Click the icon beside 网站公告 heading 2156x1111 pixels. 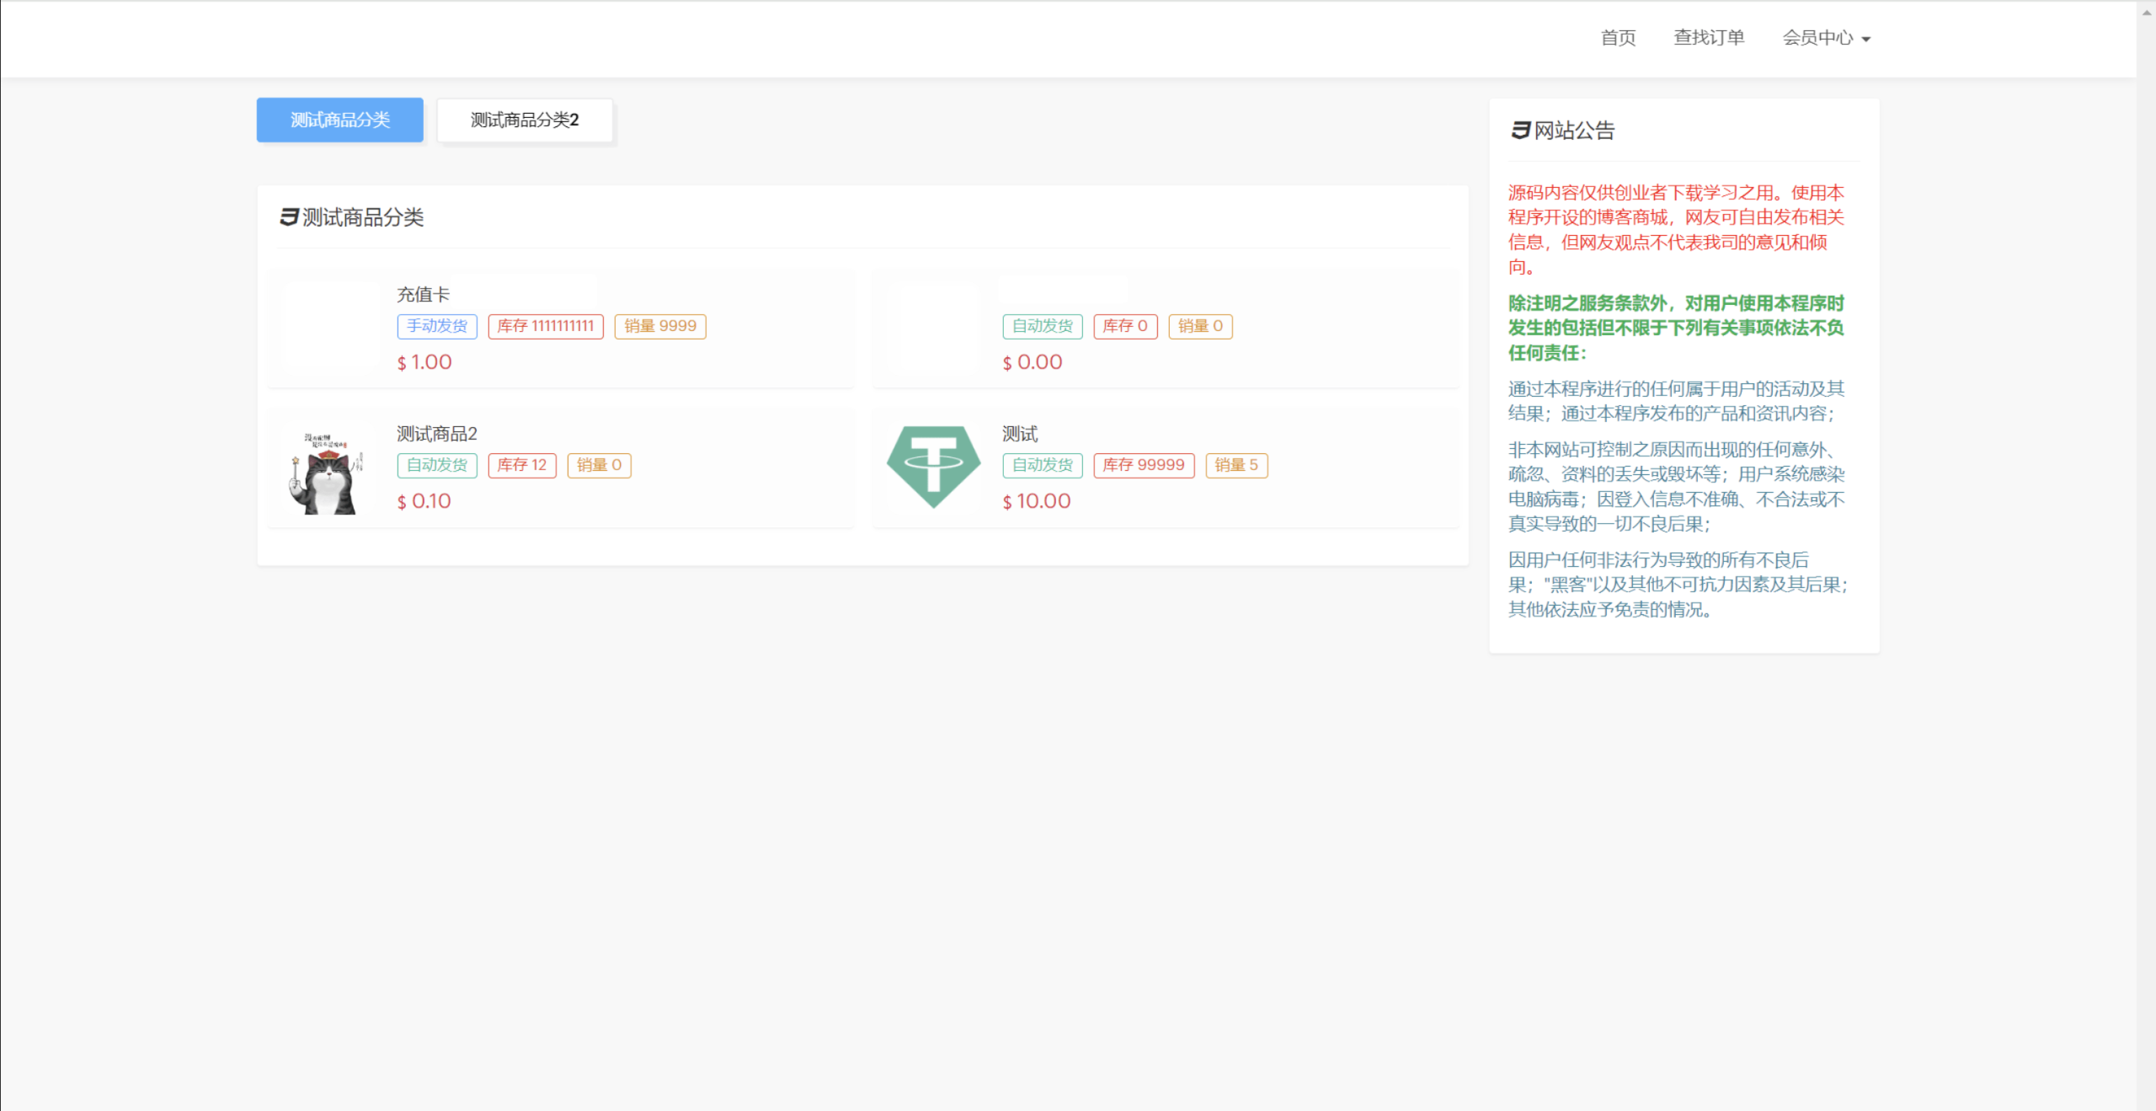[x=1520, y=131]
